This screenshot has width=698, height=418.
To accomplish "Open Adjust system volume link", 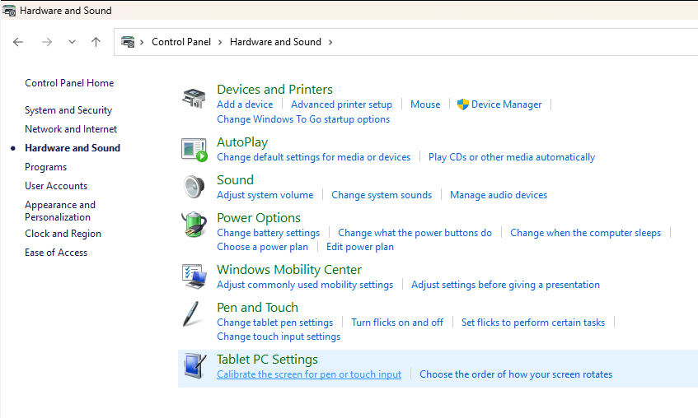I will [x=265, y=195].
